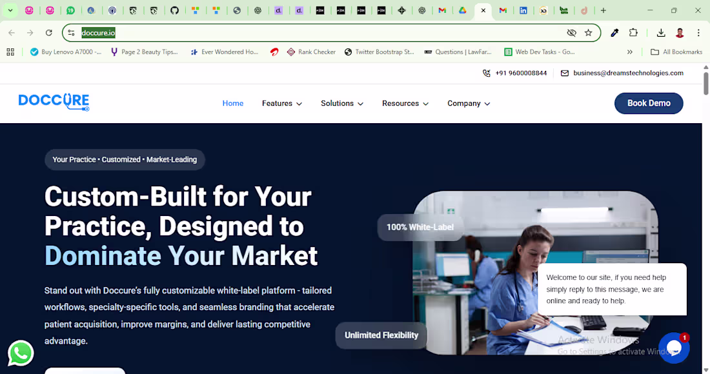Open the Resources dropdown
Image resolution: width=710 pixels, height=374 pixels.
click(405, 103)
